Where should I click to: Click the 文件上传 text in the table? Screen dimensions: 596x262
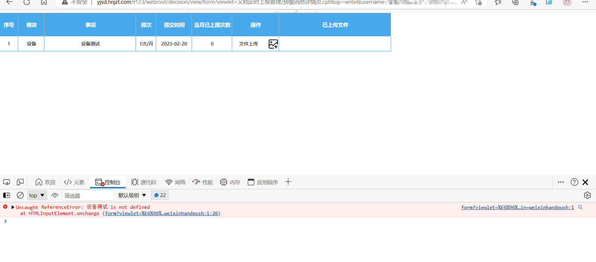point(249,44)
